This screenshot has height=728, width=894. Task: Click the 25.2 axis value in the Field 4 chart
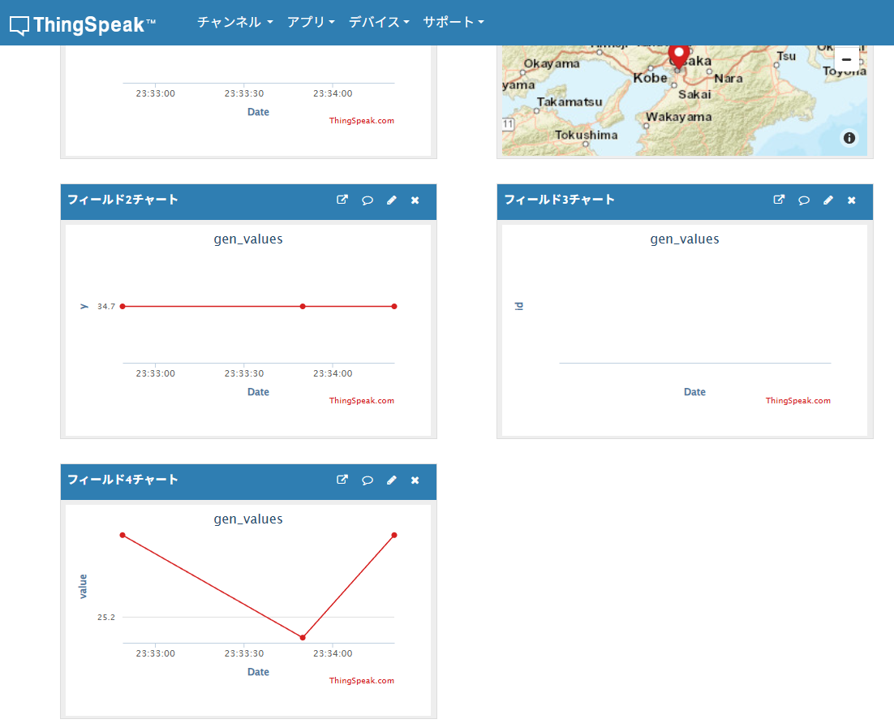(106, 618)
